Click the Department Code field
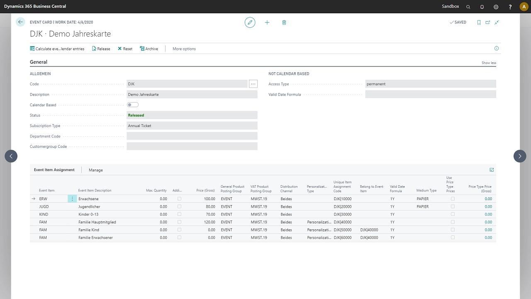The width and height of the screenshot is (531, 299). click(192, 136)
